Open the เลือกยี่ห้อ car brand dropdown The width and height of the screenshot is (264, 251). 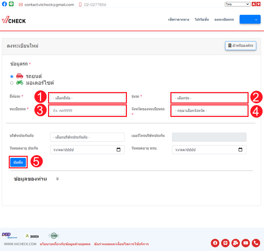tap(87, 98)
